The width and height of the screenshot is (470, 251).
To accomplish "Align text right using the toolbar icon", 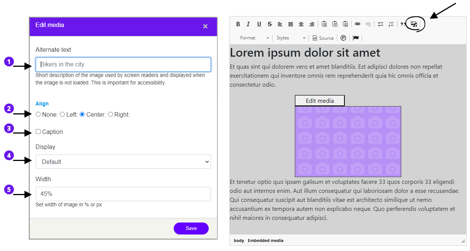I will click(312, 24).
